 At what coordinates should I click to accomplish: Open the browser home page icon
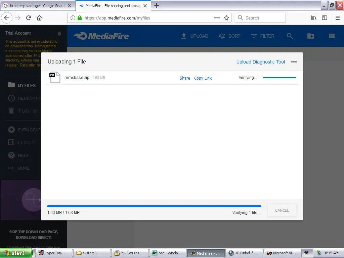tap(39, 18)
